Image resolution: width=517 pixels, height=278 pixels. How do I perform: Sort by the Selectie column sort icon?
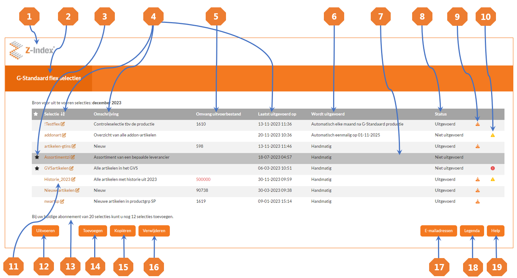point(62,114)
